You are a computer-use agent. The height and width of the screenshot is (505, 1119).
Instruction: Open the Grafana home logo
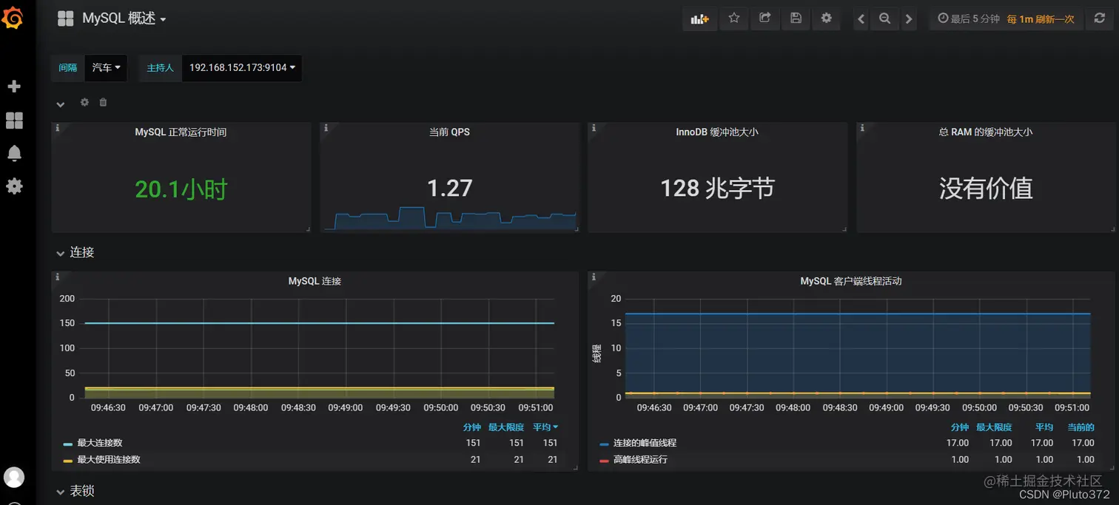tap(13, 18)
